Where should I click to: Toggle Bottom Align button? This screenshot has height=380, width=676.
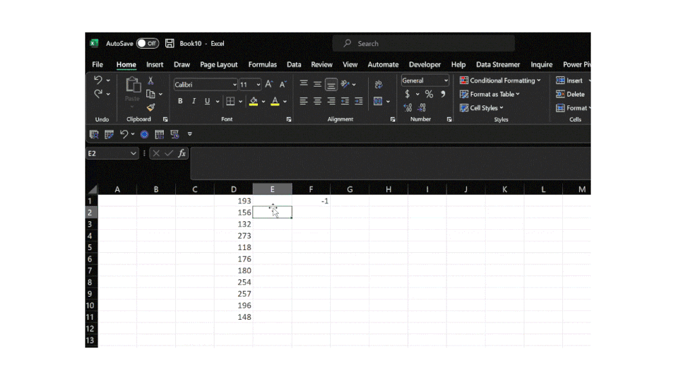pyautogui.click(x=331, y=85)
